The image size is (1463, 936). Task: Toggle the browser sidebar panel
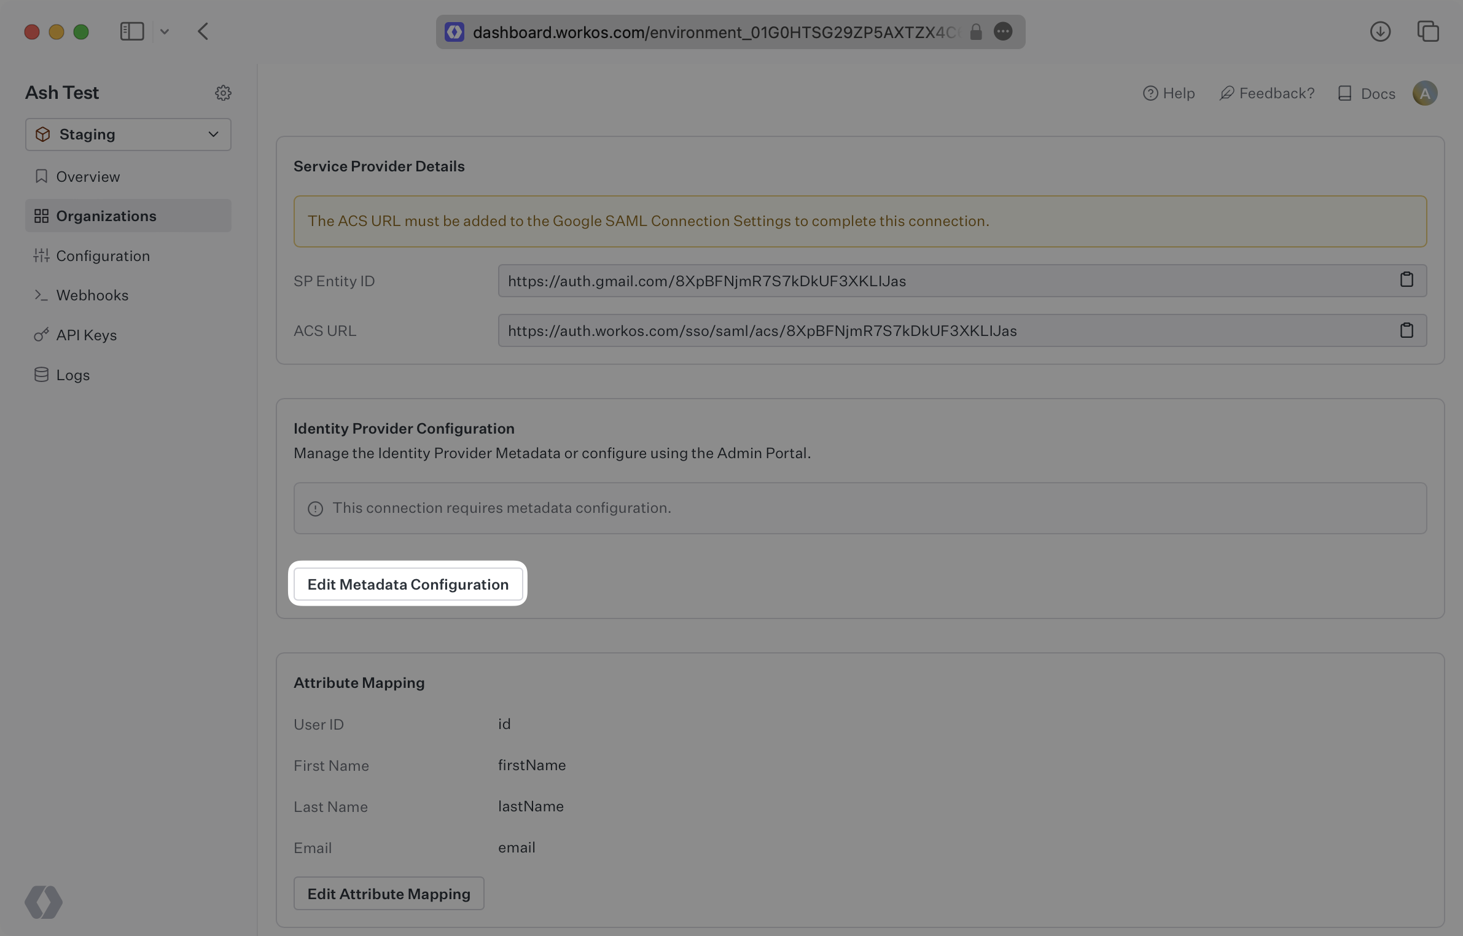[x=132, y=31]
